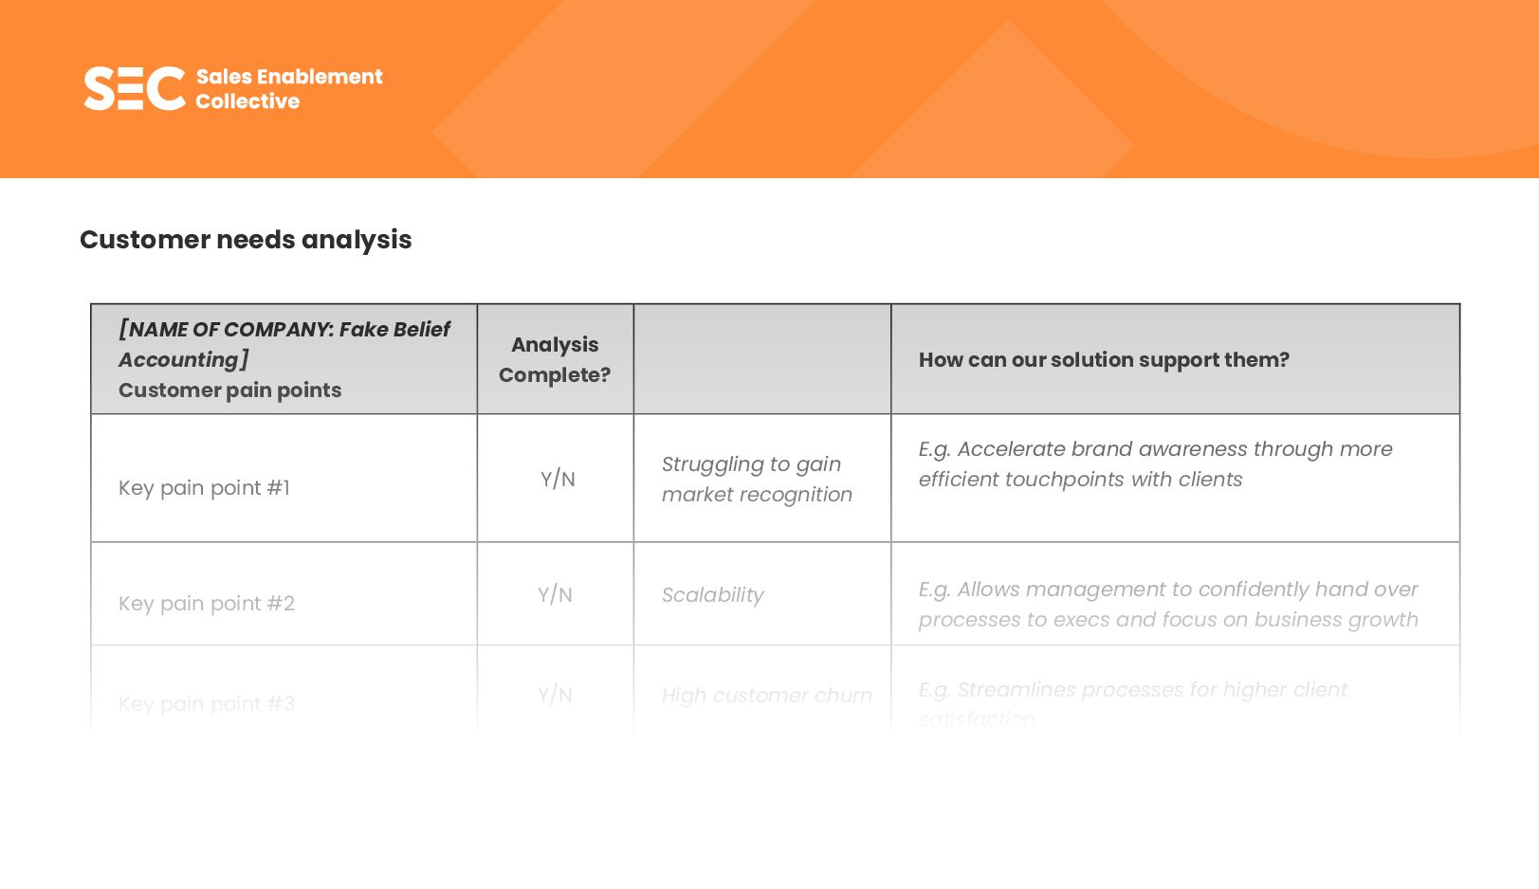Click the Streamlines processes example text
The height and width of the screenshot is (889, 1539).
click(x=1132, y=691)
